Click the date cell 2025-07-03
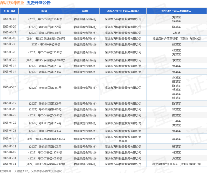207x173 pixels. point(9,19)
